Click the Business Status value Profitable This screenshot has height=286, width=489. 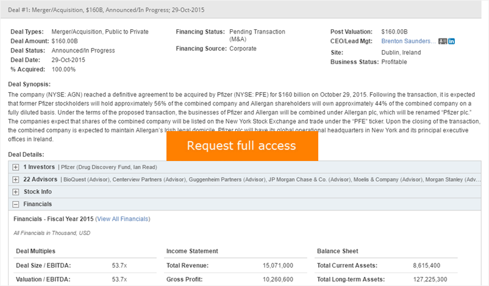(x=394, y=62)
